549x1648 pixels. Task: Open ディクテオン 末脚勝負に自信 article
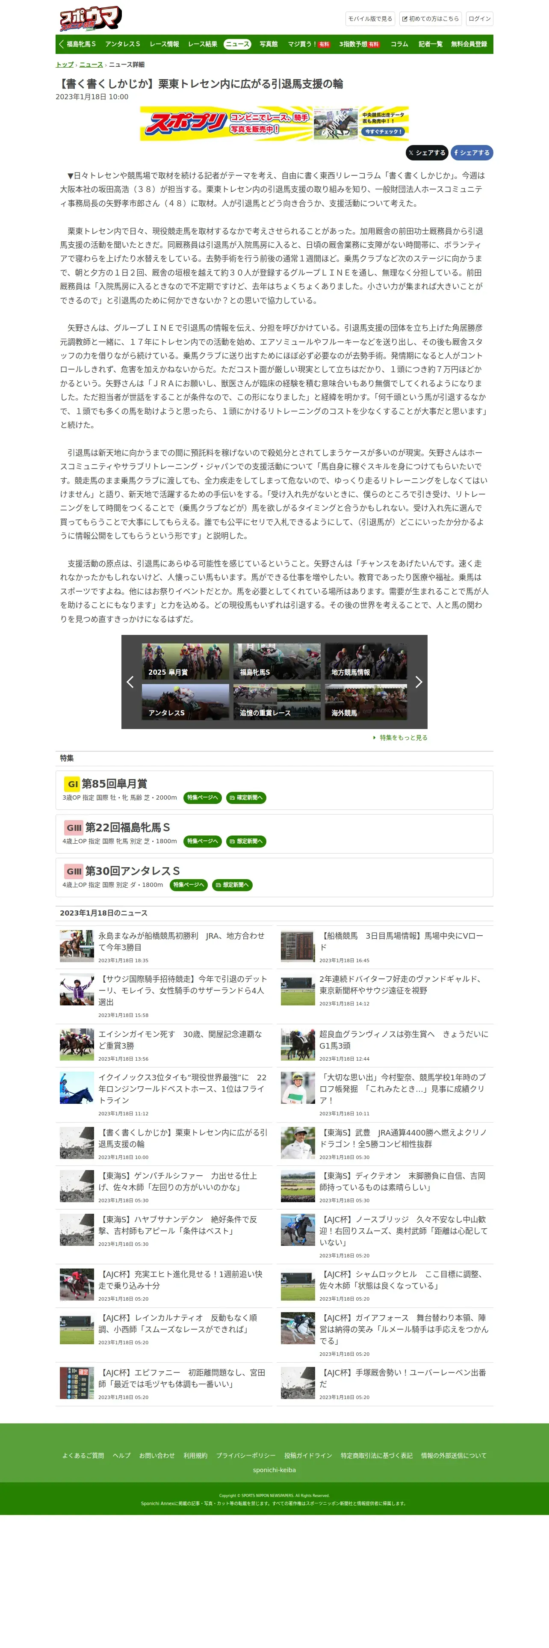[403, 1182]
